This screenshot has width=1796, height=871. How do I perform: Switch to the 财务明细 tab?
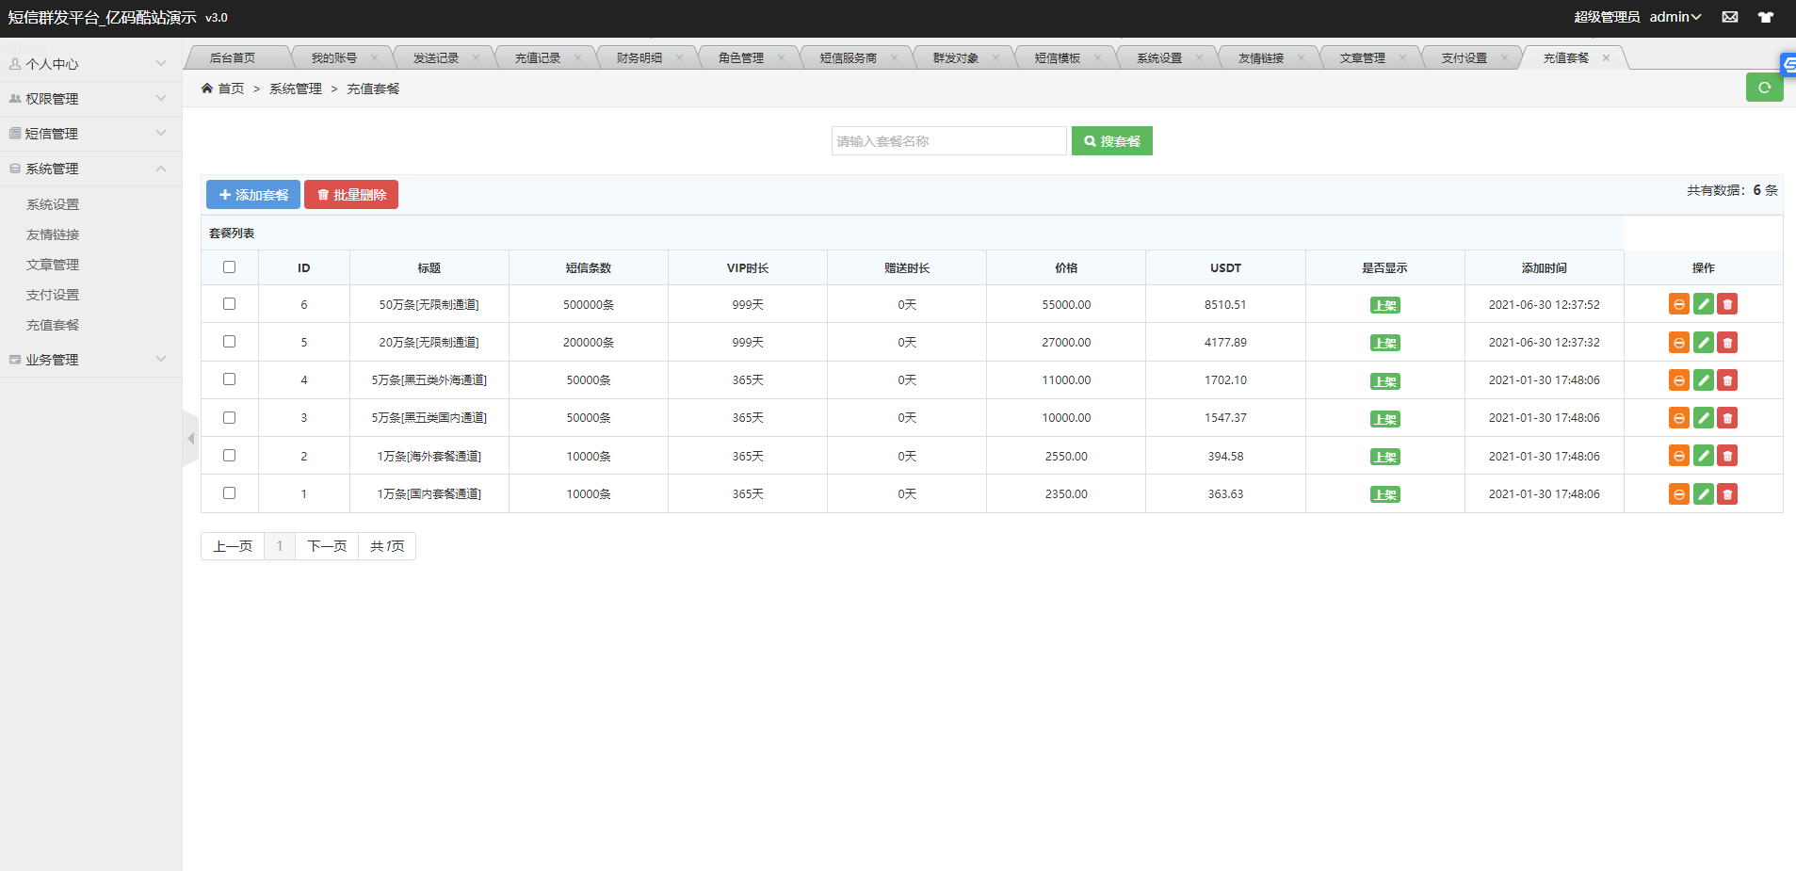pyautogui.click(x=639, y=58)
